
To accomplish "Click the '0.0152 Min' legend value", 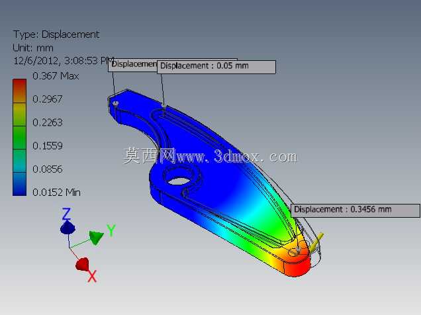I will (x=56, y=193).
